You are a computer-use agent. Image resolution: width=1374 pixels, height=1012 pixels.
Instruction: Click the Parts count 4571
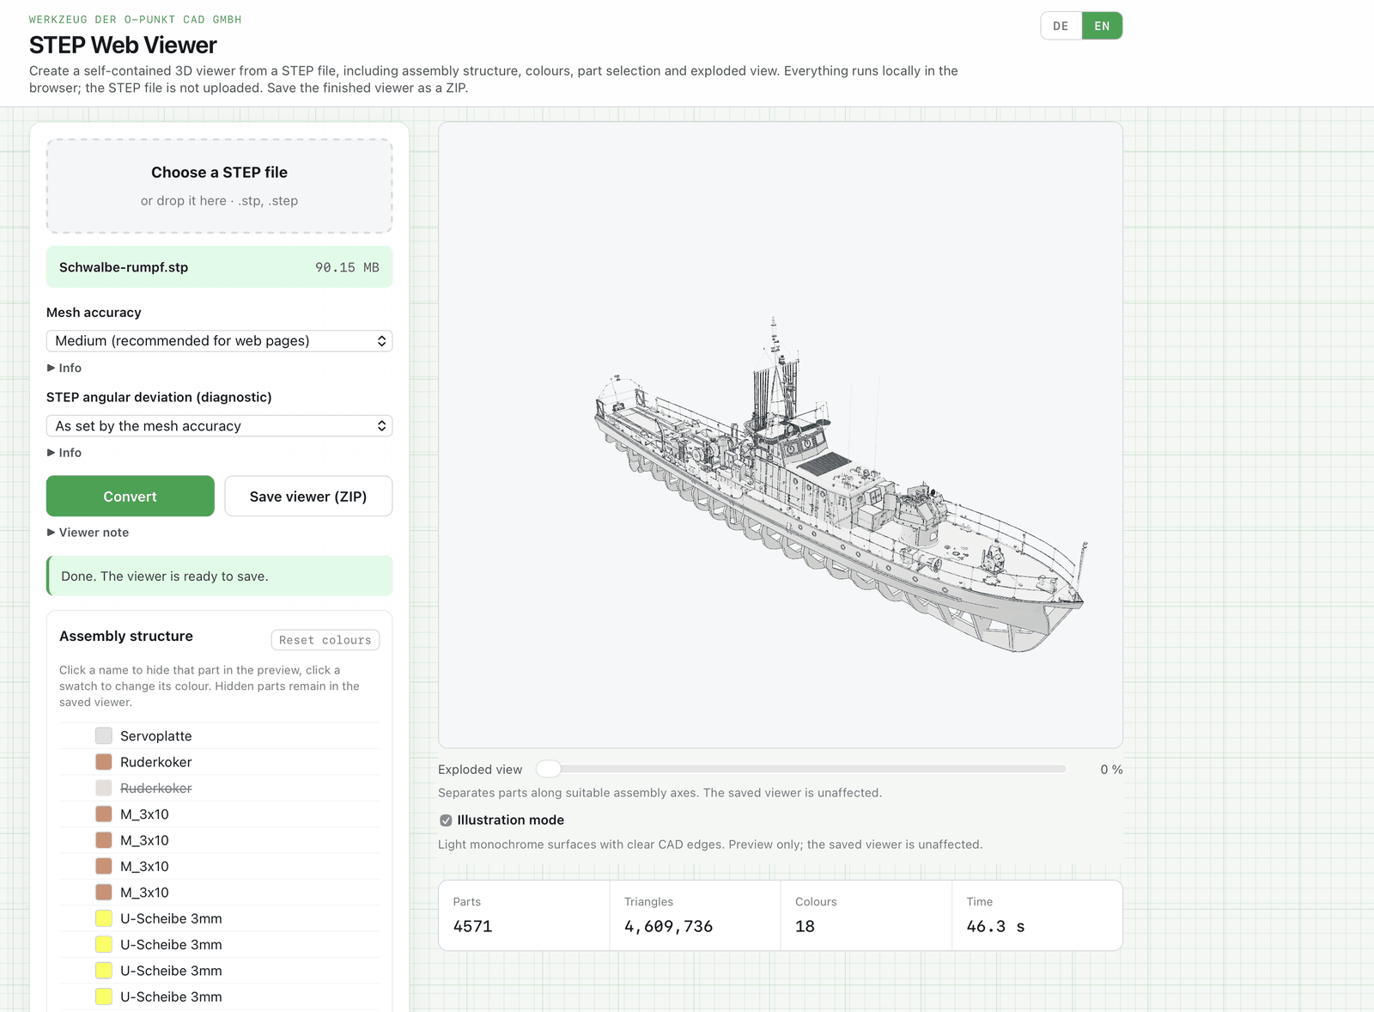[x=473, y=926]
